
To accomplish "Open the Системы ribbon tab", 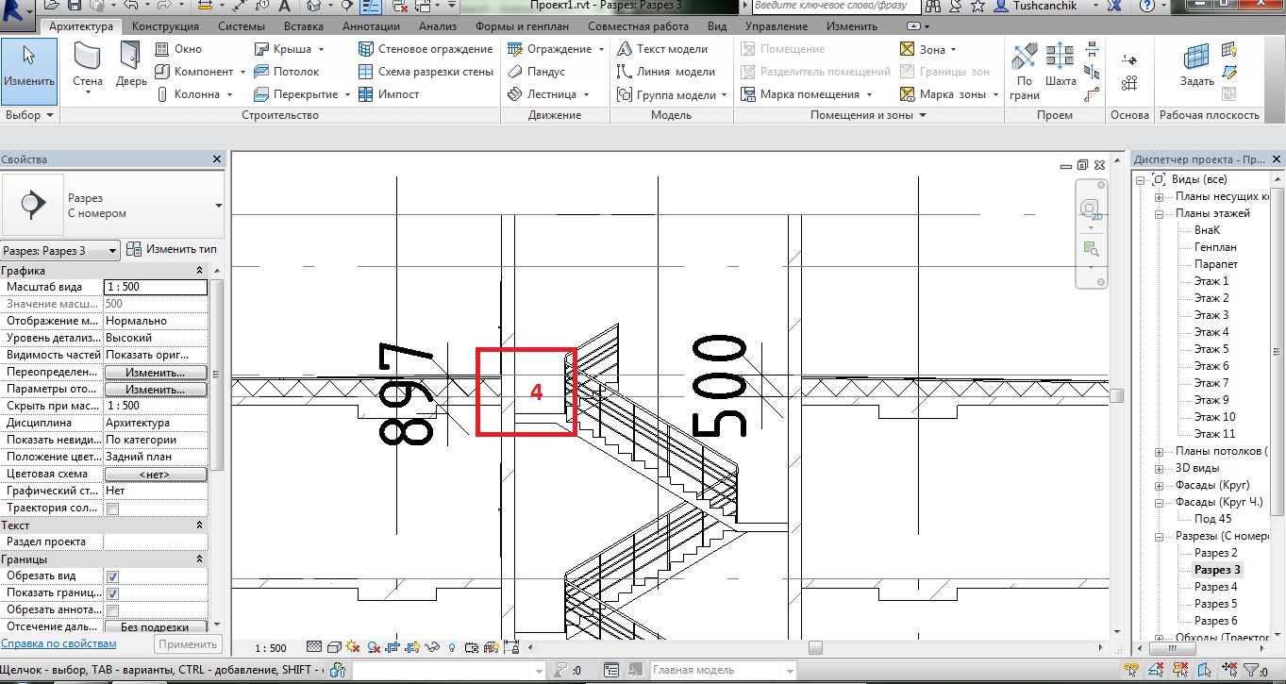I will (242, 26).
